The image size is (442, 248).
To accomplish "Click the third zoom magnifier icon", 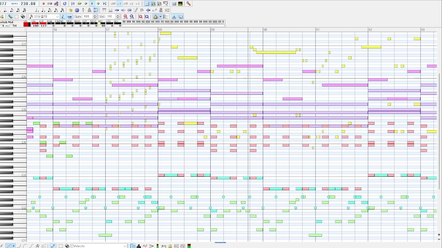I will [141, 17].
